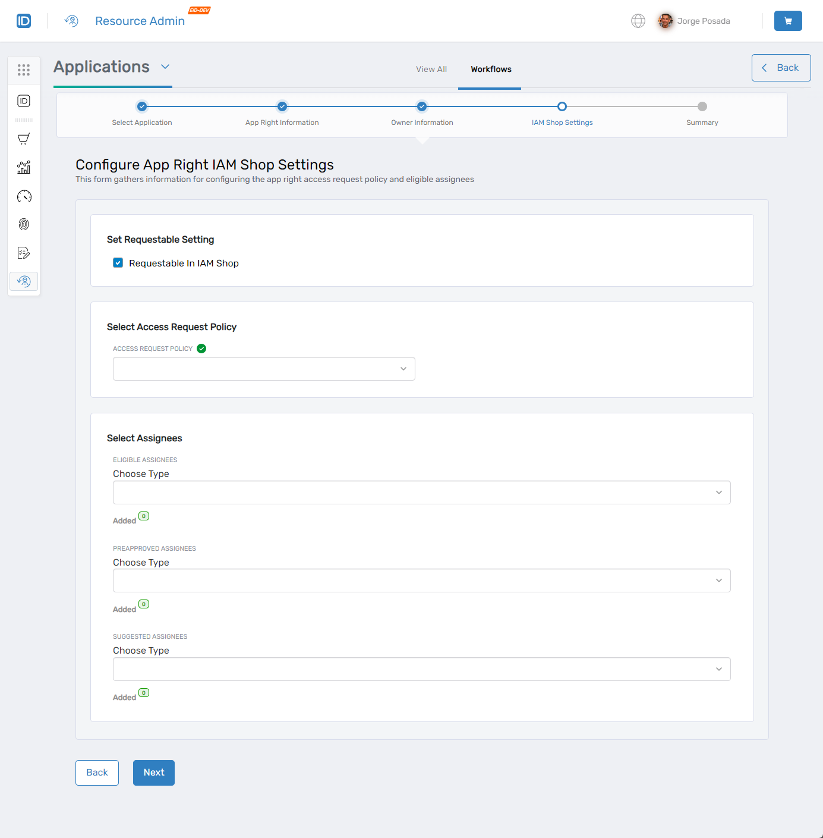Open Suggested Assignees Choose Type dropdown
Viewport: 823px width, 838px height.
pos(421,669)
